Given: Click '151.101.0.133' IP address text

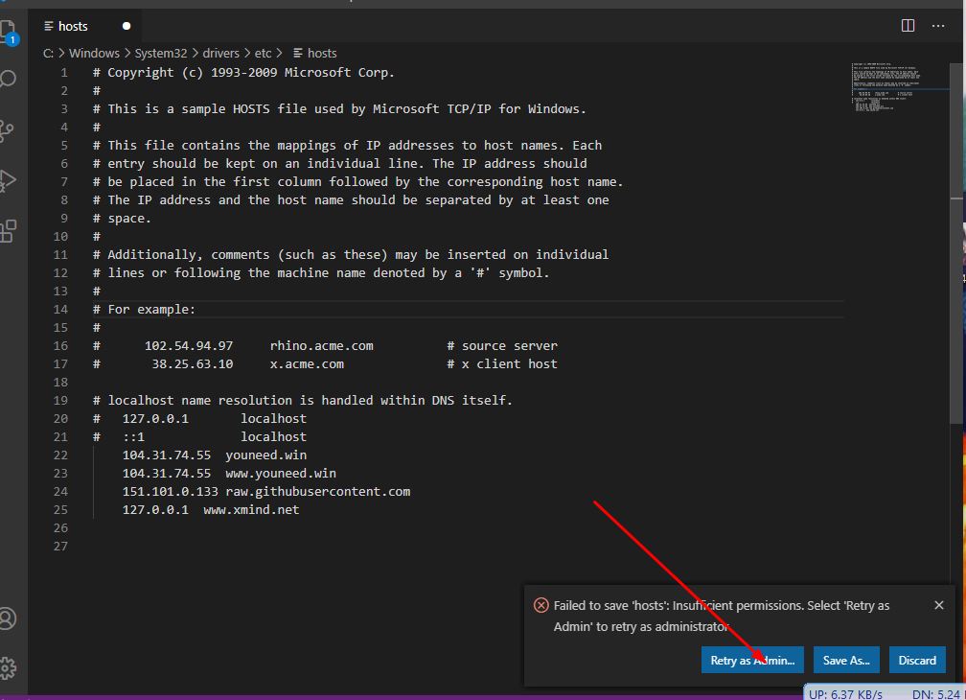Looking at the screenshot, I should [x=170, y=491].
